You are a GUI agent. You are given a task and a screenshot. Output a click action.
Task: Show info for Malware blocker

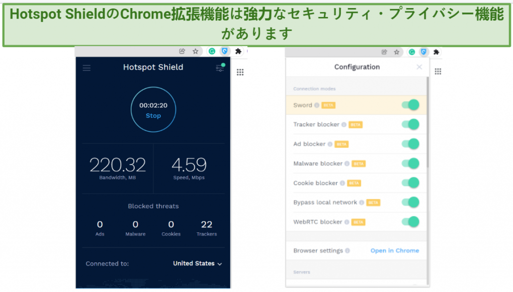347,163
